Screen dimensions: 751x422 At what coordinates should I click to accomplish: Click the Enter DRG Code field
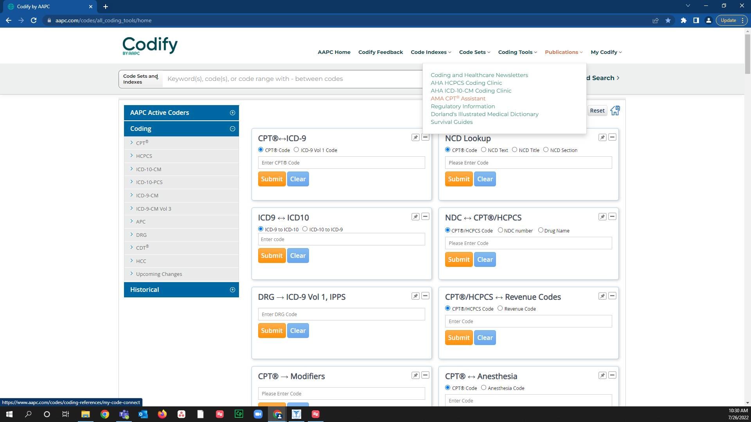pyautogui.click(x=341, y=314)
